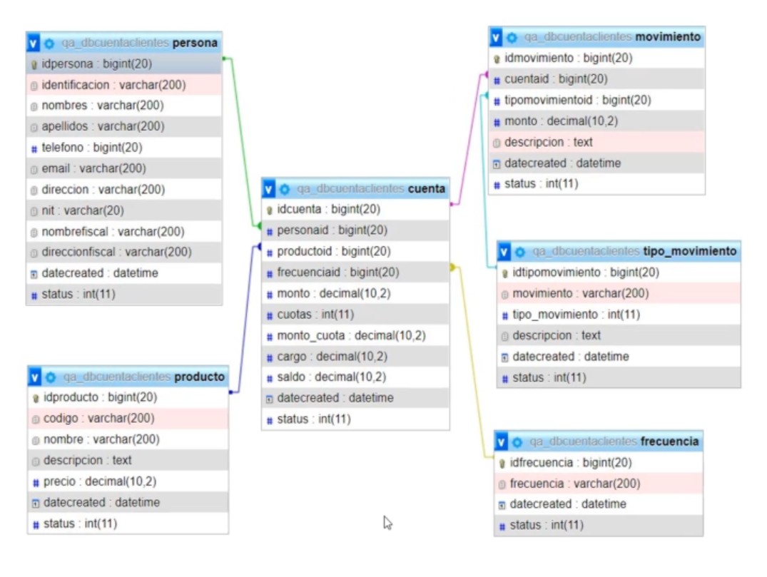Click the gear icon on persona table

[49, 43]
